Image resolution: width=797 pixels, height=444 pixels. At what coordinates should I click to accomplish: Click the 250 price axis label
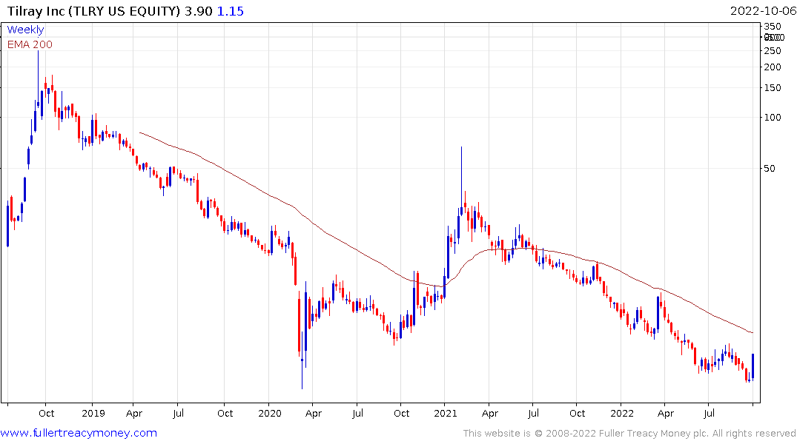point(773,51)
